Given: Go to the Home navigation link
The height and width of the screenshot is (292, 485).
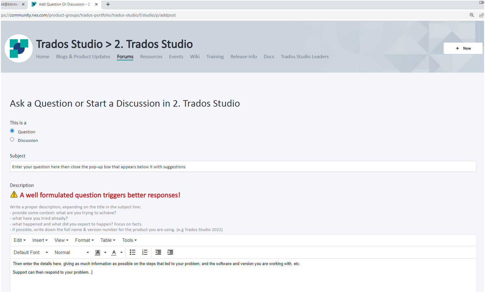Looking at the screenshot, I should click(43, 57).
